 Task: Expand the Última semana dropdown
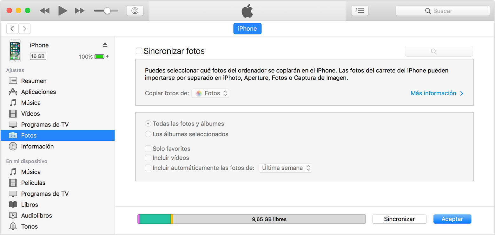[x=285, y=168]
